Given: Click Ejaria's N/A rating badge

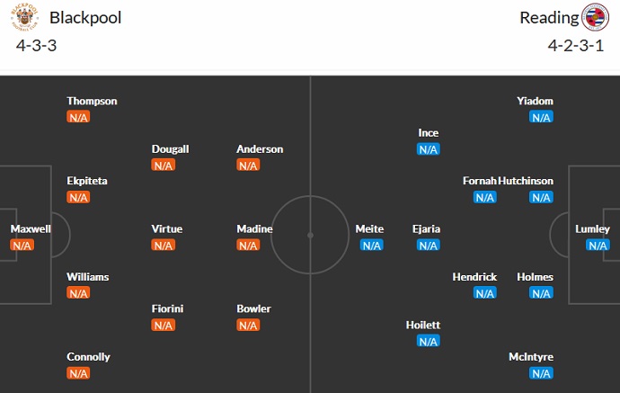Looking at the screenshot, I should point(428,245).
